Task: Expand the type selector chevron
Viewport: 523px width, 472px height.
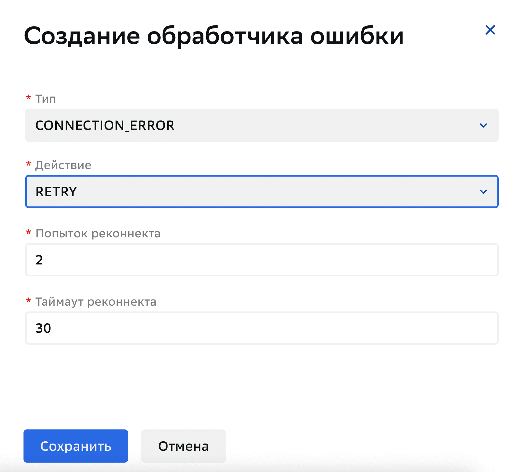Action: (x=483, y=126)
